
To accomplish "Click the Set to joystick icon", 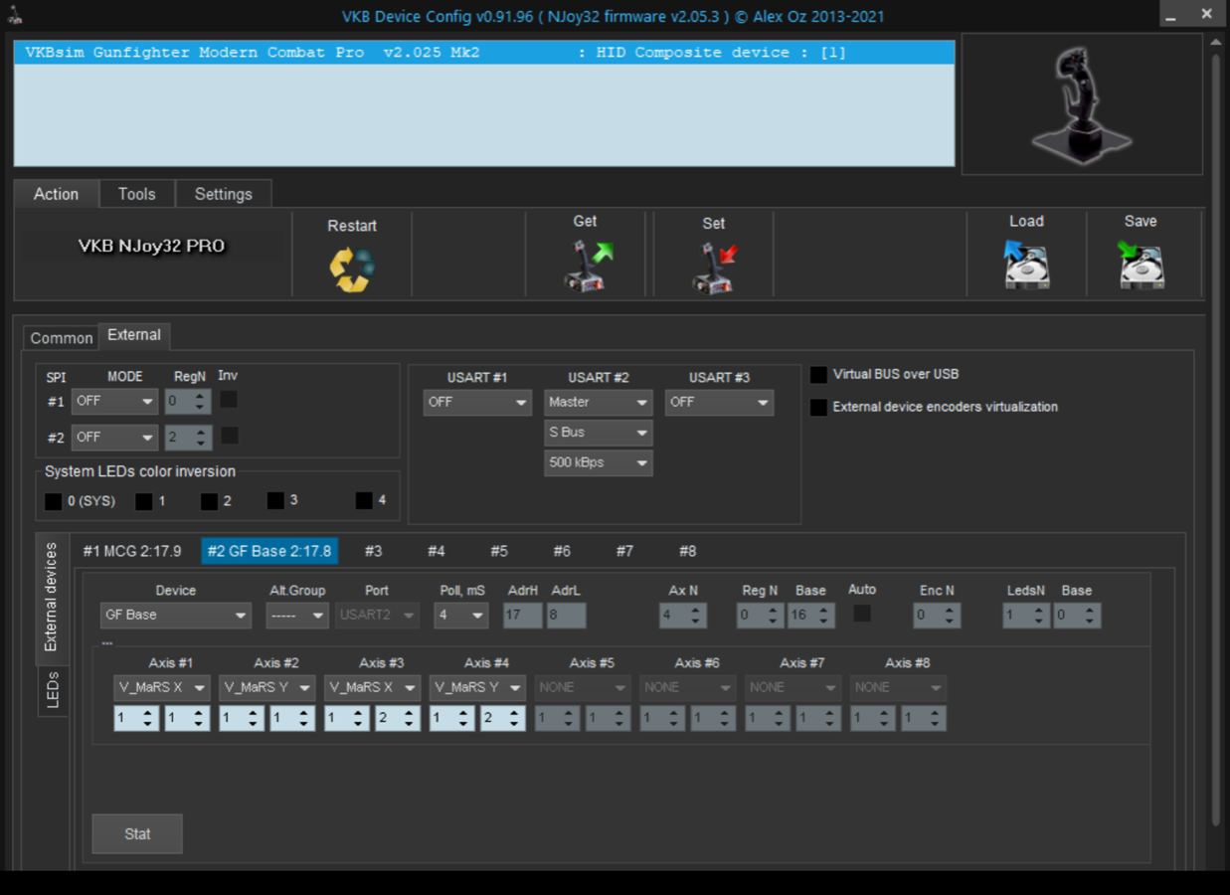I will click(714, 268).
